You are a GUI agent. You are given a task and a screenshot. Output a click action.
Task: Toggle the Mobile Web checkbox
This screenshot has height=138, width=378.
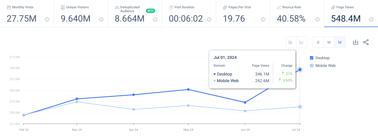(x=312, y=66)
